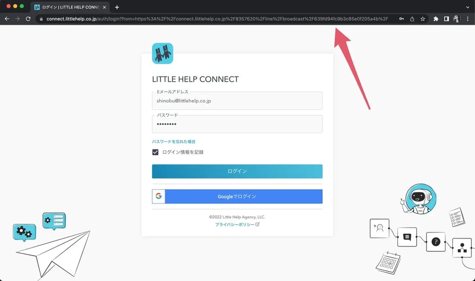
Task: Click the saved passwords key icon
Action: tap(401, 18)
